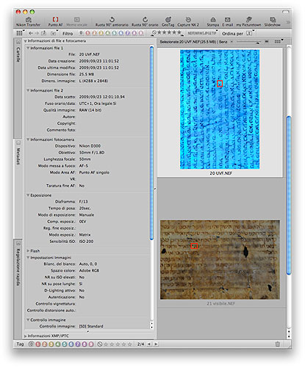Go to next image arrow

156,344
